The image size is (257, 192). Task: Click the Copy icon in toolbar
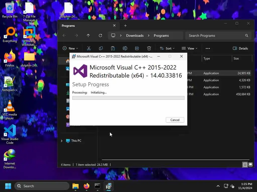click(101, 48)
